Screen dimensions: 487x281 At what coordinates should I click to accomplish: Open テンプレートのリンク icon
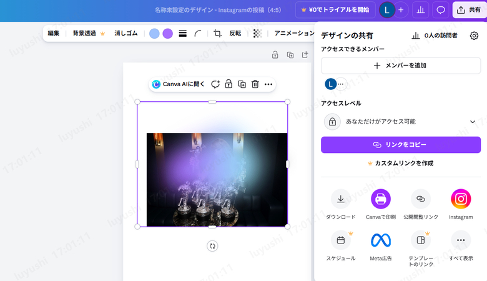(x=421, y=240)
